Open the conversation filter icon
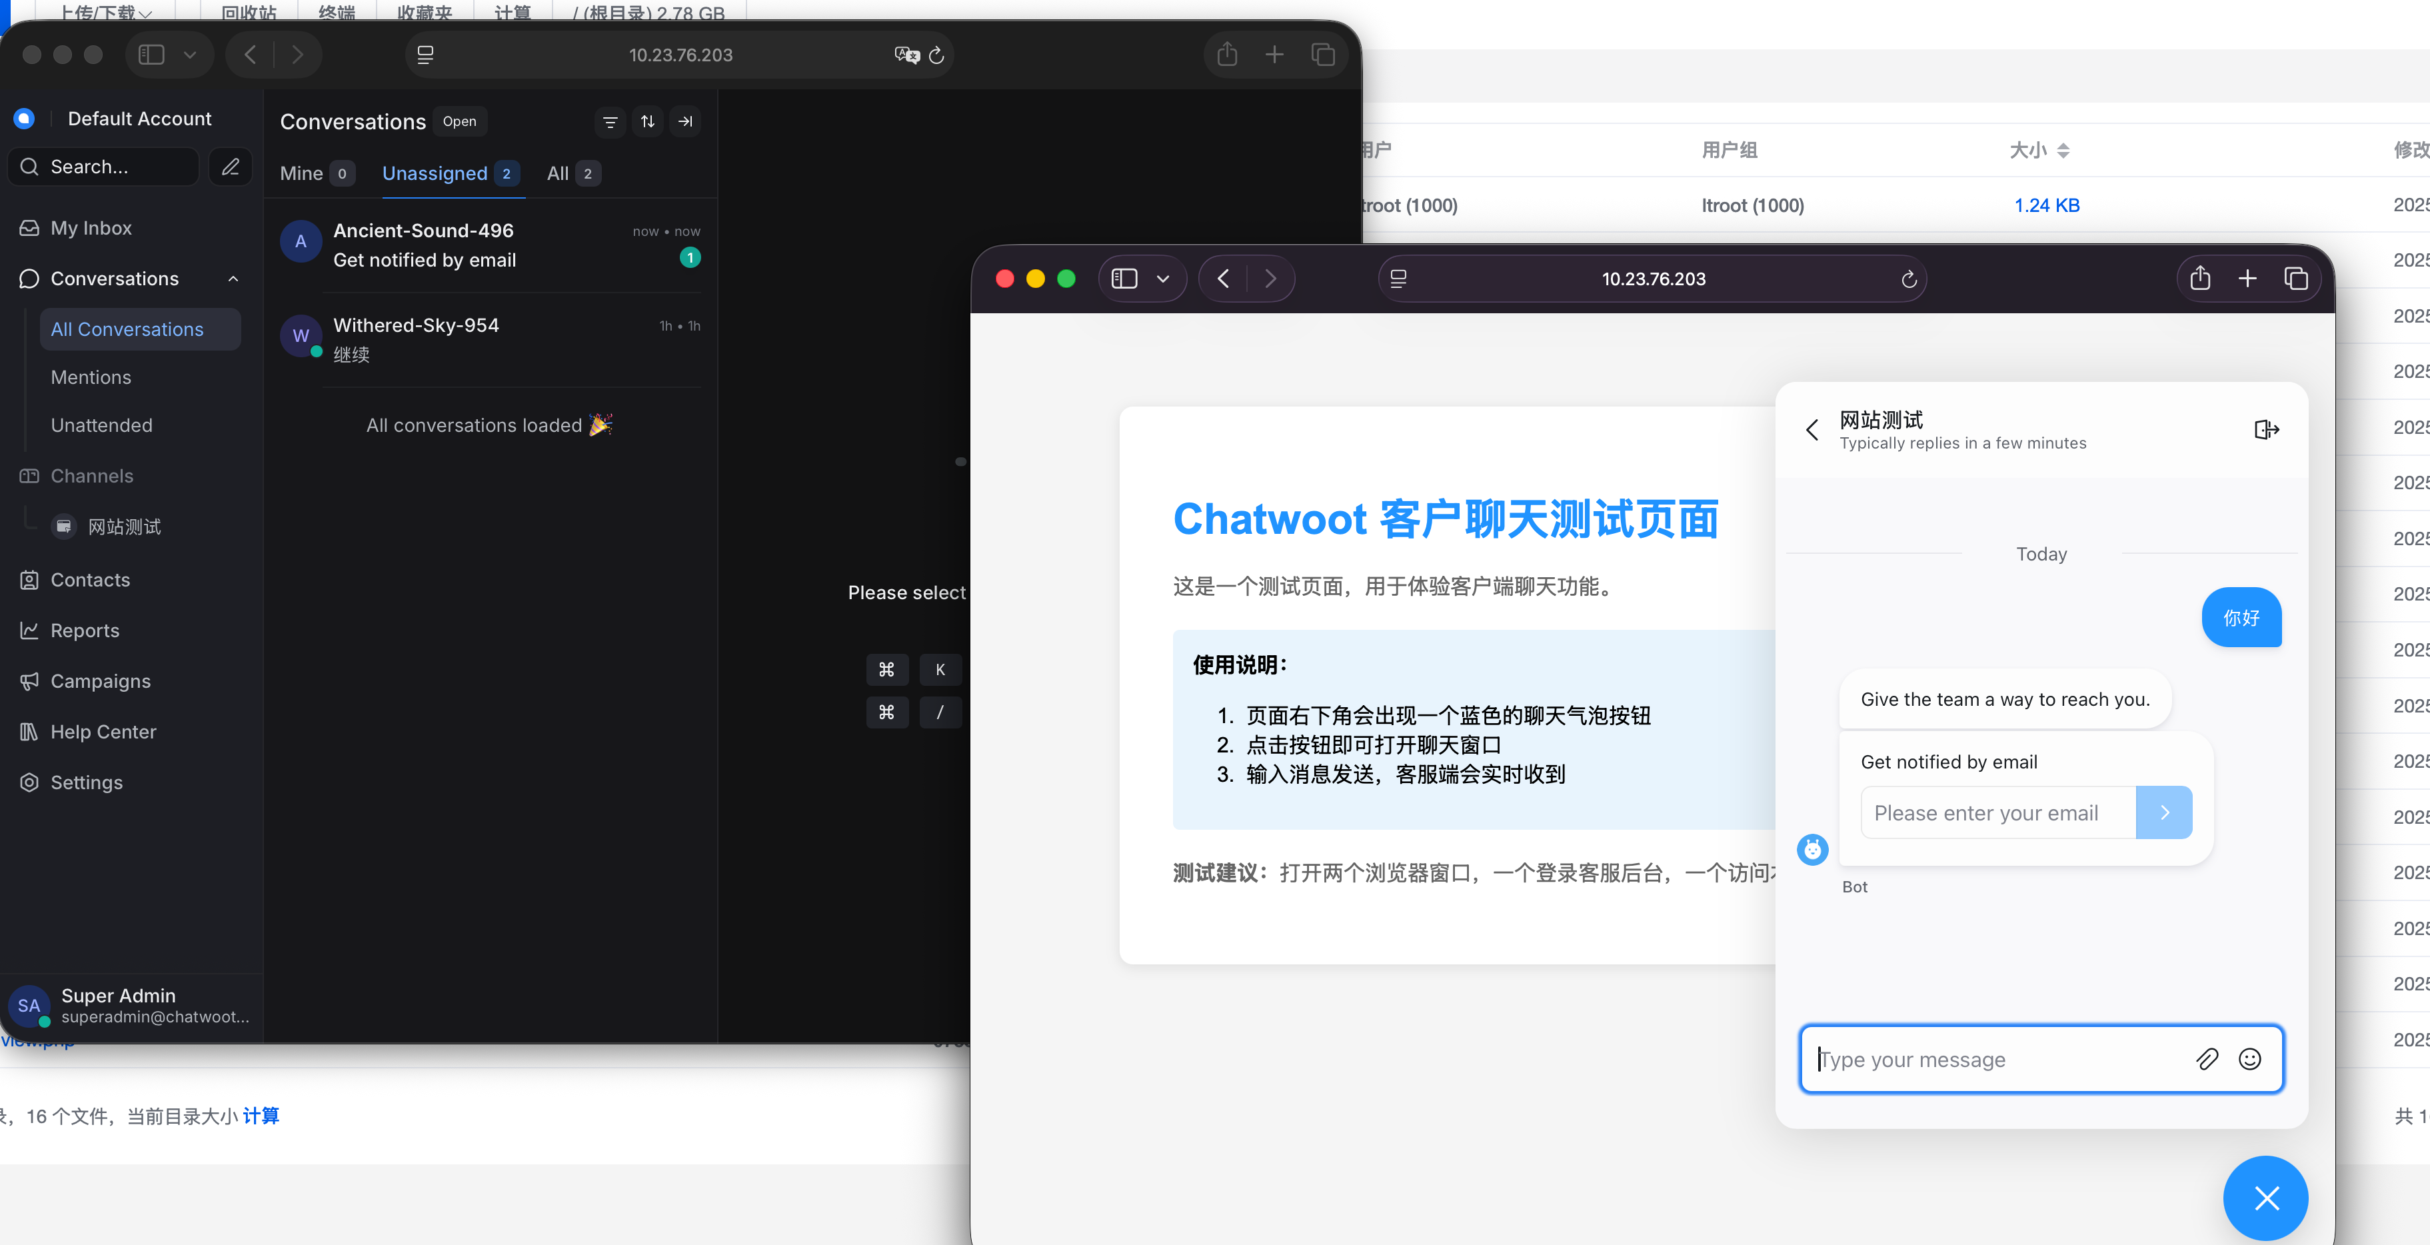Viewport: 2430px width, 1245px height. 610,122
